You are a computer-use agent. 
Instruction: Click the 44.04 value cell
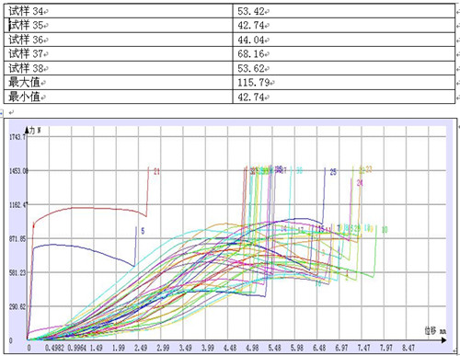[344, 40]
